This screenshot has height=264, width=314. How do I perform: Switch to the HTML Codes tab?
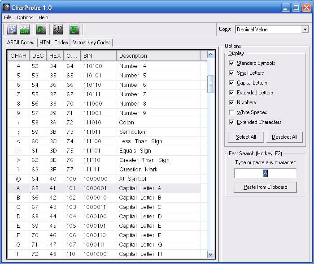pos(54,43)
